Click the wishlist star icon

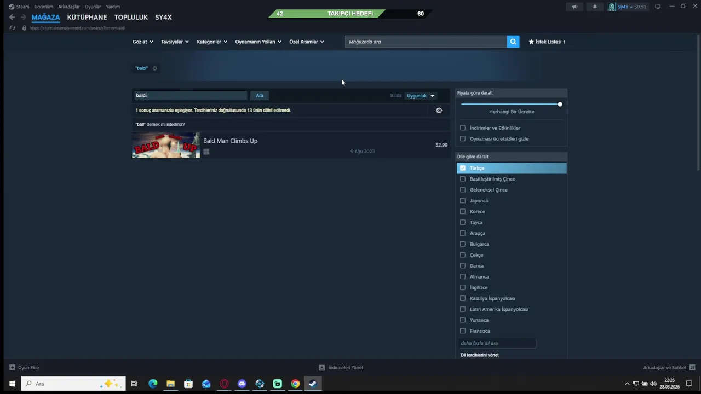[531, 42]
